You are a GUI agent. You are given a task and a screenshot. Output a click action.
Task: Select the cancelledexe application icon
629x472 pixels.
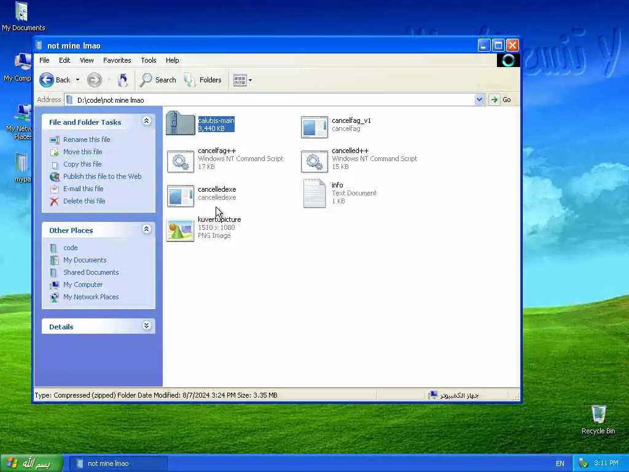pyautogui.click(x=181, y=196)
